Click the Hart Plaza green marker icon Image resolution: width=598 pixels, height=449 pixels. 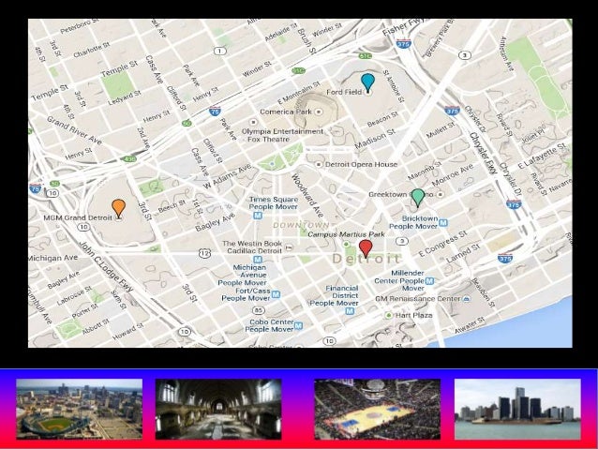tap(388, 315)
